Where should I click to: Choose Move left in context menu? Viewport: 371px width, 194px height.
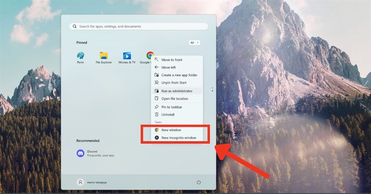[x=177, y=68]
